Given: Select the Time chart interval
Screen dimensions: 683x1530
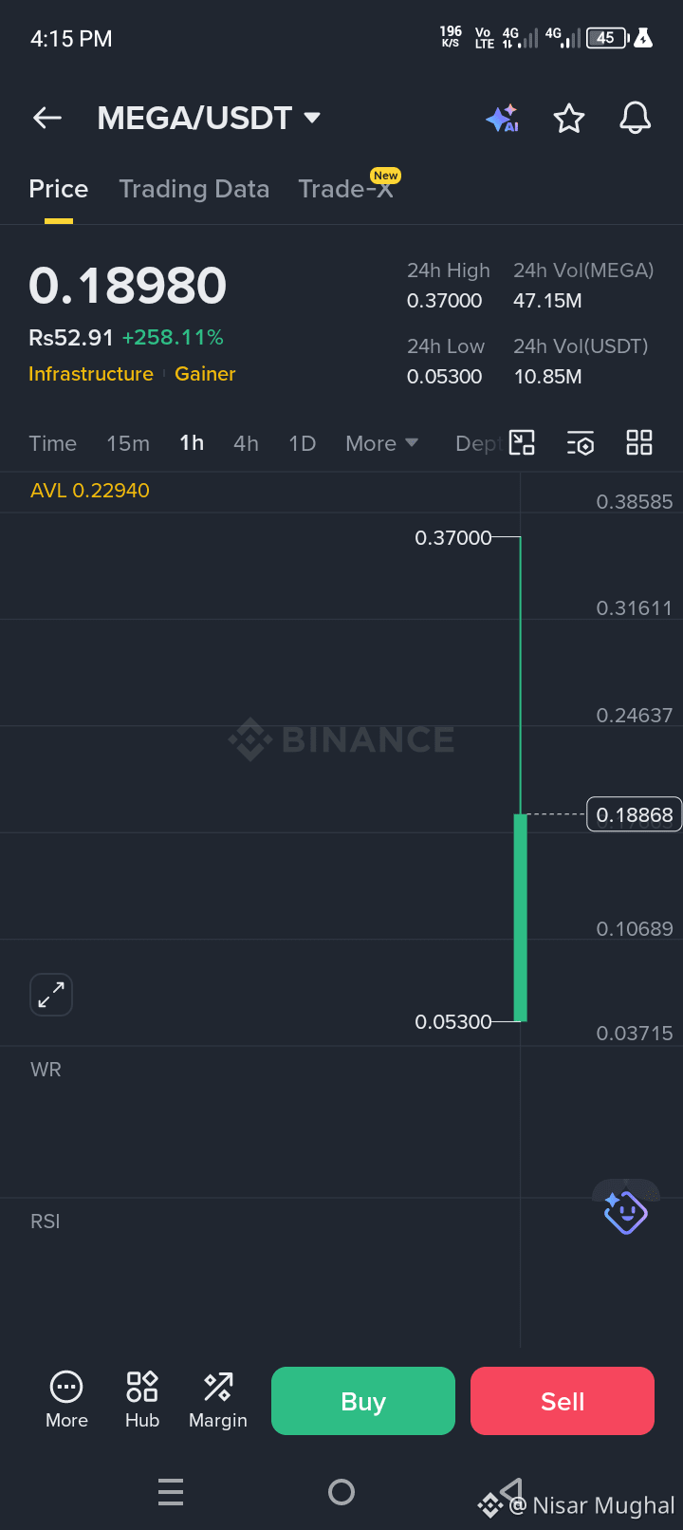Looking at the screenshot, I should [53, 443].
